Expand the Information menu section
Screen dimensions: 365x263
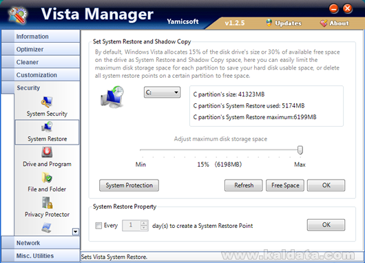point(41,36)
